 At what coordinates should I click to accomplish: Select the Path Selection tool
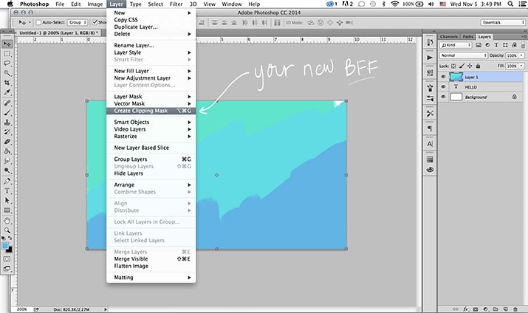(7, 201)
